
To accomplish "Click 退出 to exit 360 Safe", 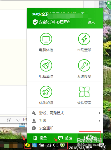I will point(90,138).
